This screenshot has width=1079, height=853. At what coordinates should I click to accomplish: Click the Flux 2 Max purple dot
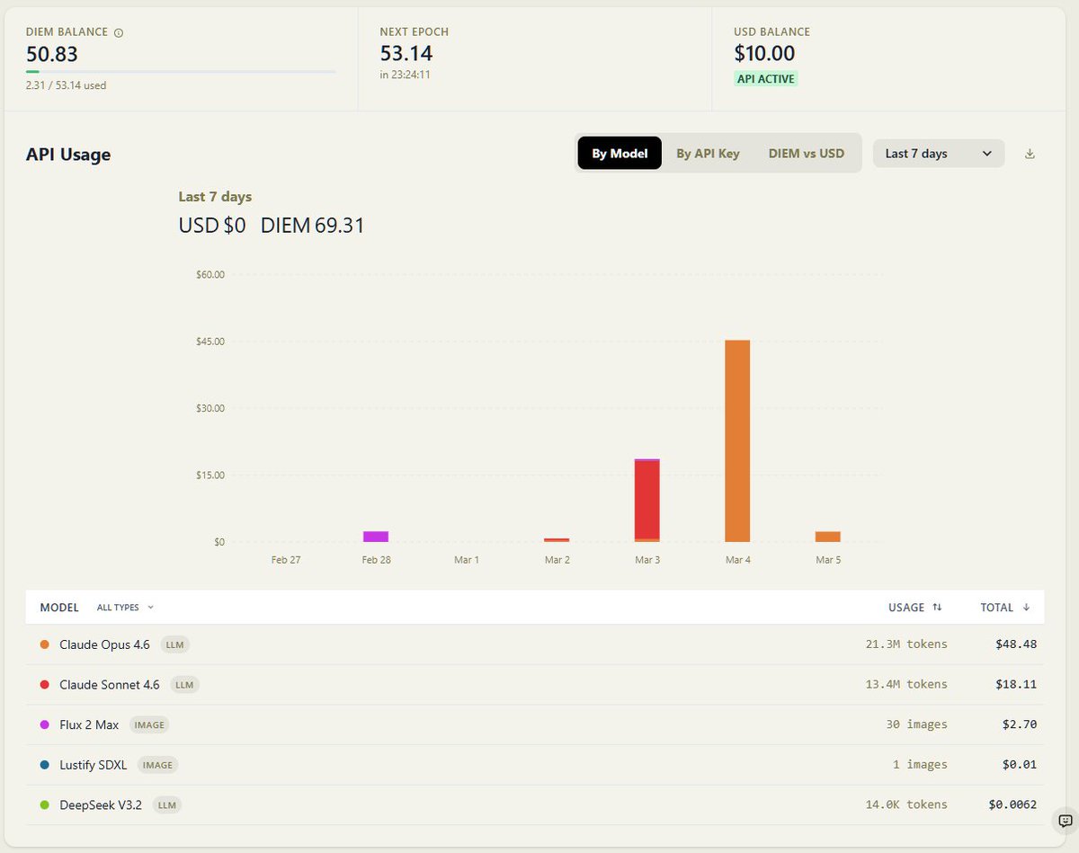[45, 724]
